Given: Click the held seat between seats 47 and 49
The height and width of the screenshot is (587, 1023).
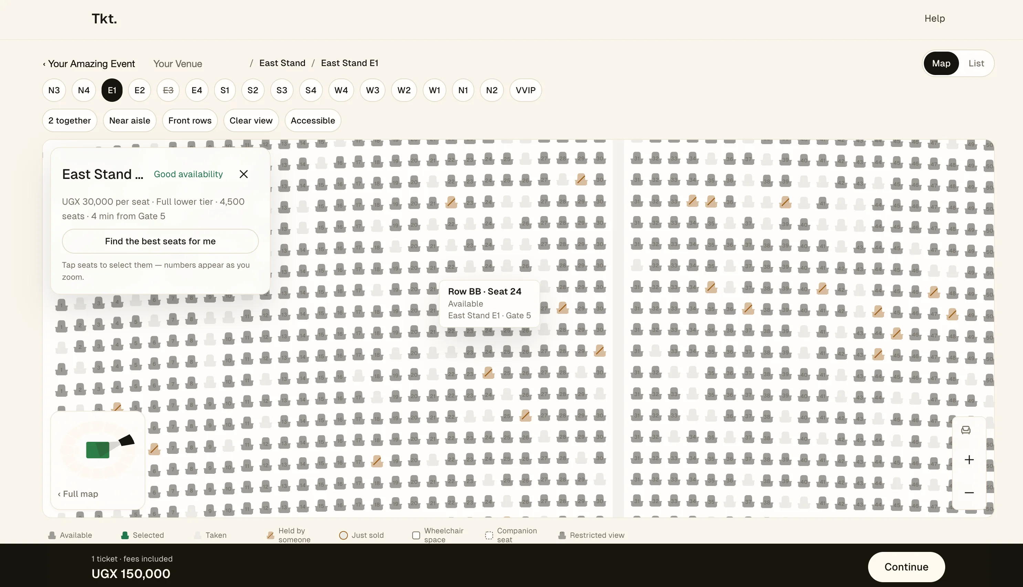Looking at the screenshot, I should [952, 314].
